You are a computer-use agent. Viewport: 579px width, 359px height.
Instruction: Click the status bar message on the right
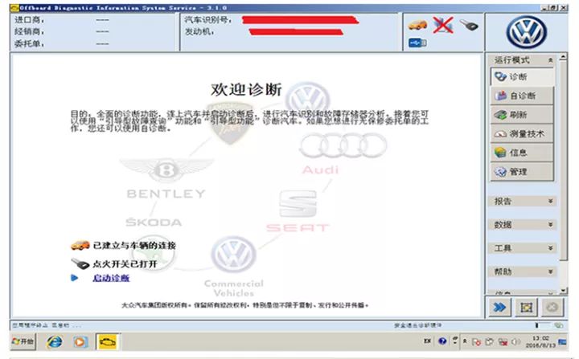(417, 325)
